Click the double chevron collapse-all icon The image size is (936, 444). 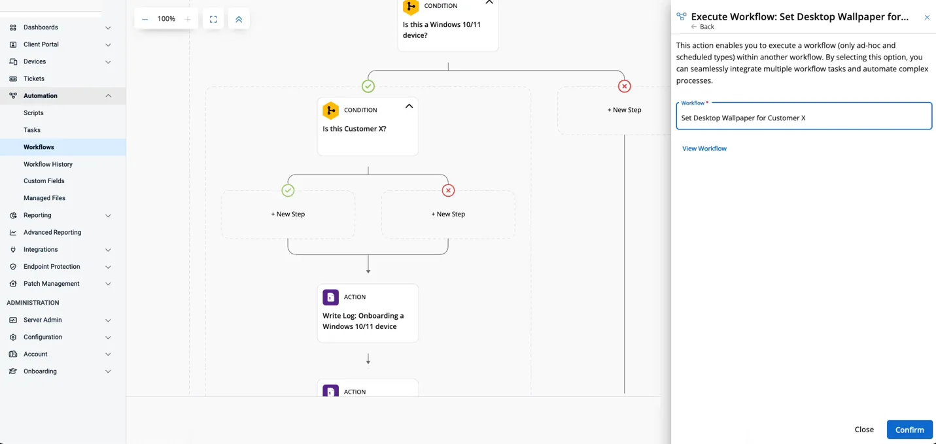click(239, 19)
